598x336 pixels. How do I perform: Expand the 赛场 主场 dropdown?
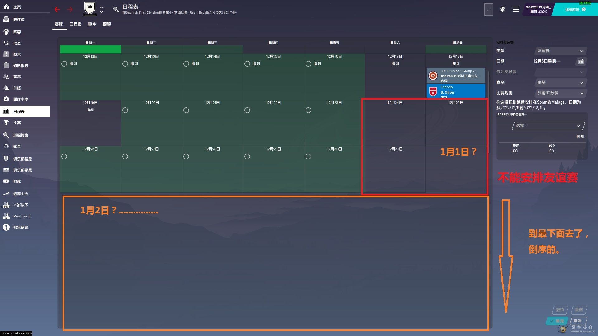pyautogui.click(x=561, y=82)
